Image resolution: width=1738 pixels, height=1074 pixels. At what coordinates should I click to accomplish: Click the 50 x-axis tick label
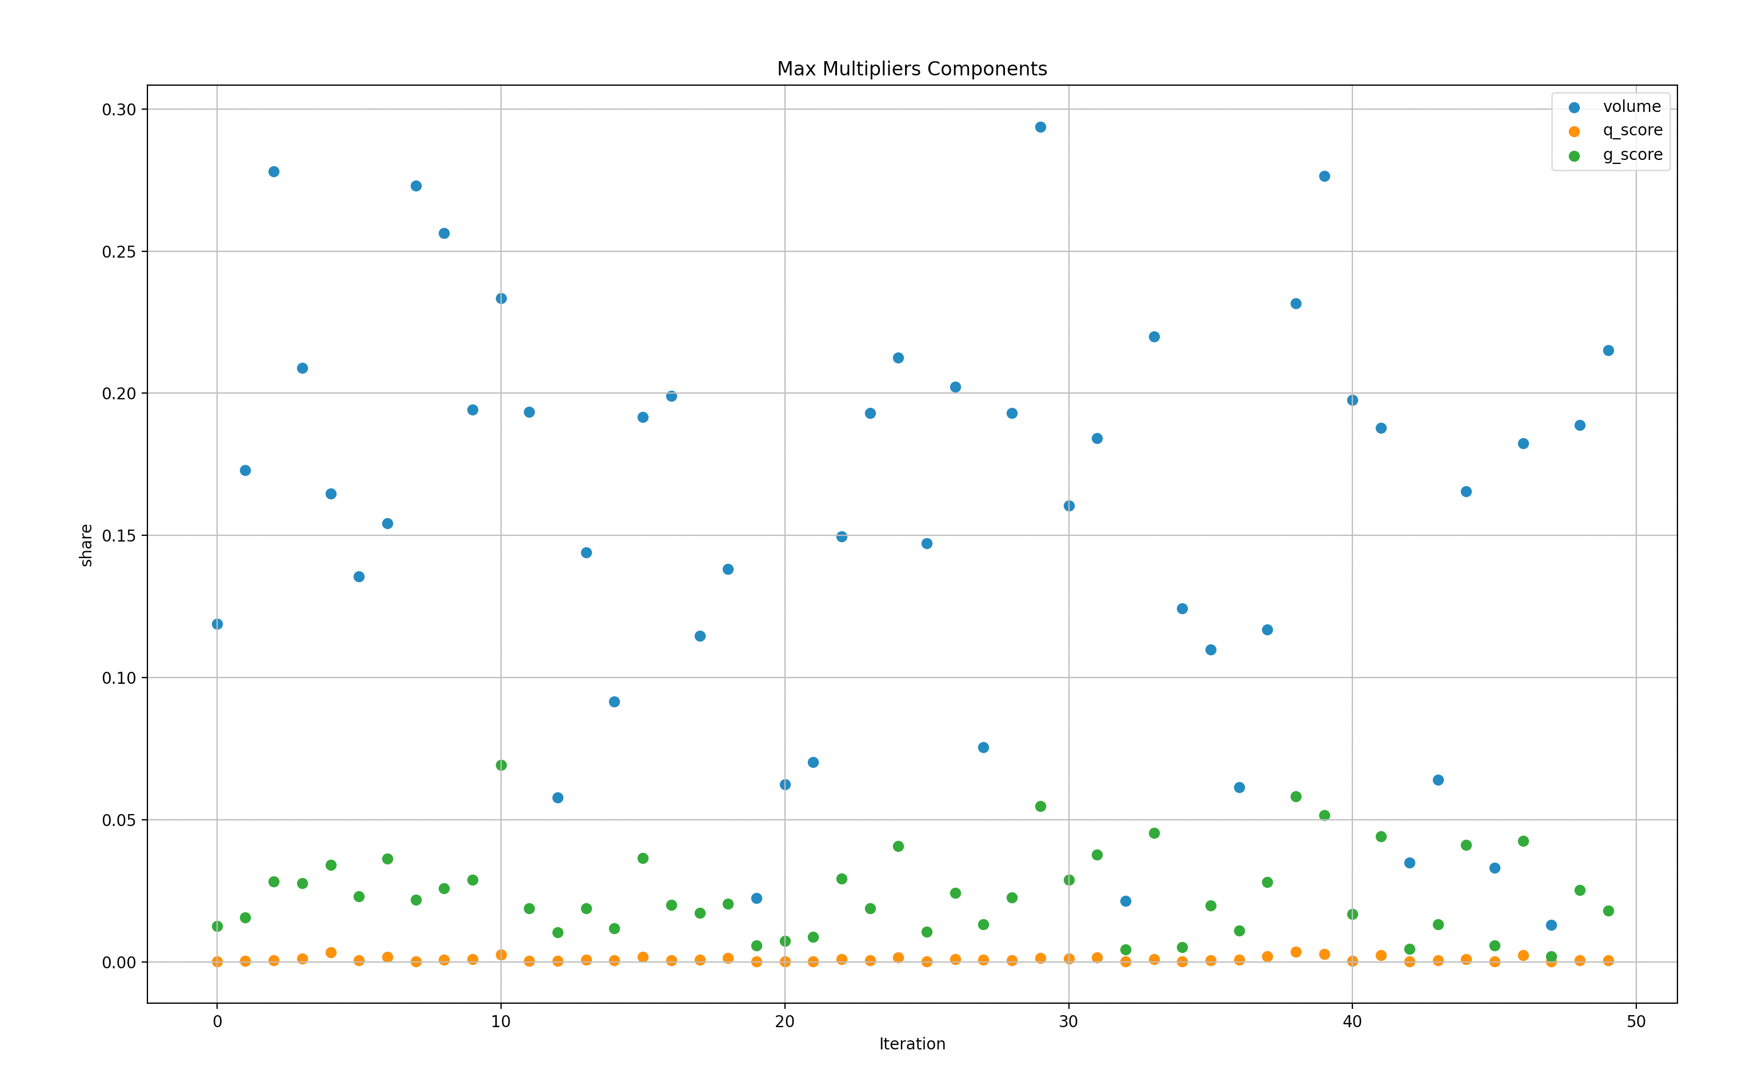pos(1636,1022)
